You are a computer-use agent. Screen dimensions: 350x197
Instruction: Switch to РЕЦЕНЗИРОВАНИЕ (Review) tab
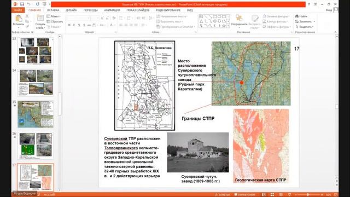[x=168, y=10]
